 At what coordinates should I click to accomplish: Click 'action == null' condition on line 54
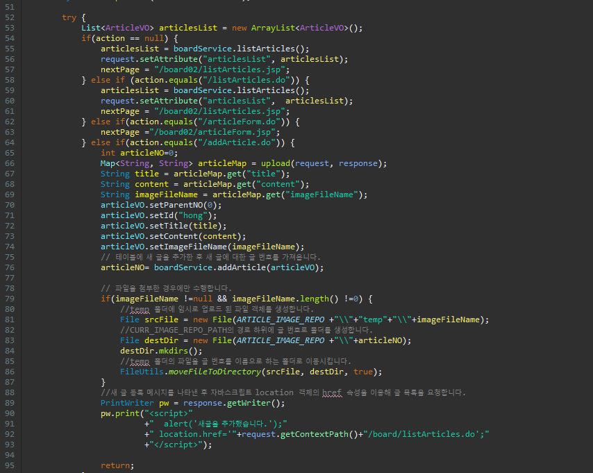coord(130,38)
